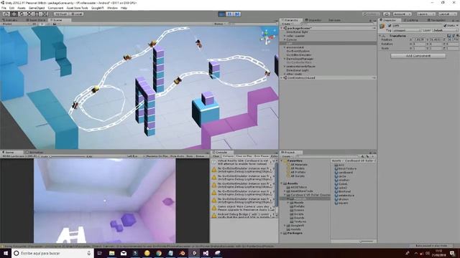The width and height of the screenshot is (460, 258).
Task: Select the combined Transform tool
Action: tap(45, 14)
